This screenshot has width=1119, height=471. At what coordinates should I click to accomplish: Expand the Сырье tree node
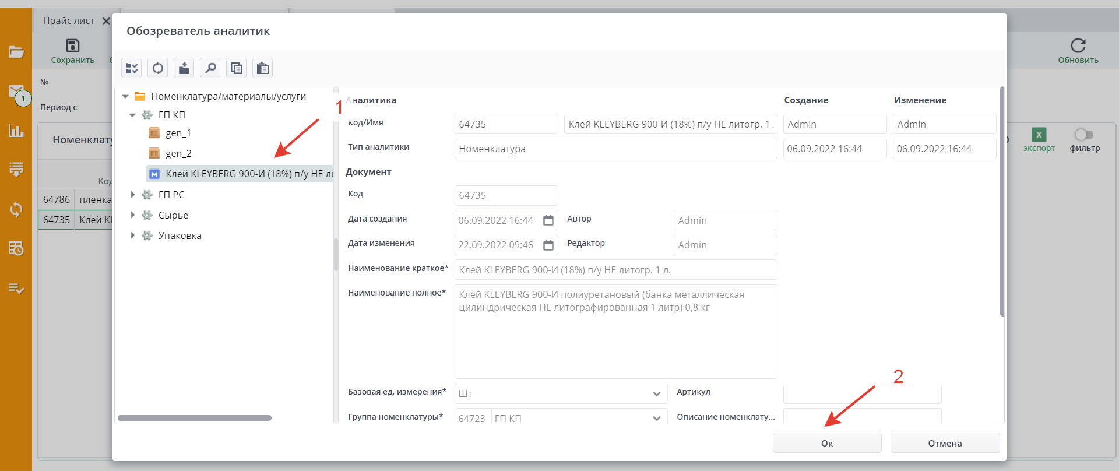133,215
